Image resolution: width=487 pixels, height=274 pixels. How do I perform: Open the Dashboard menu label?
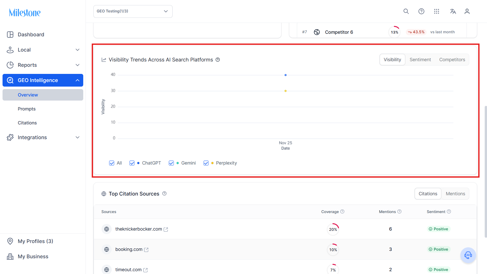click(x=31, y=35)
